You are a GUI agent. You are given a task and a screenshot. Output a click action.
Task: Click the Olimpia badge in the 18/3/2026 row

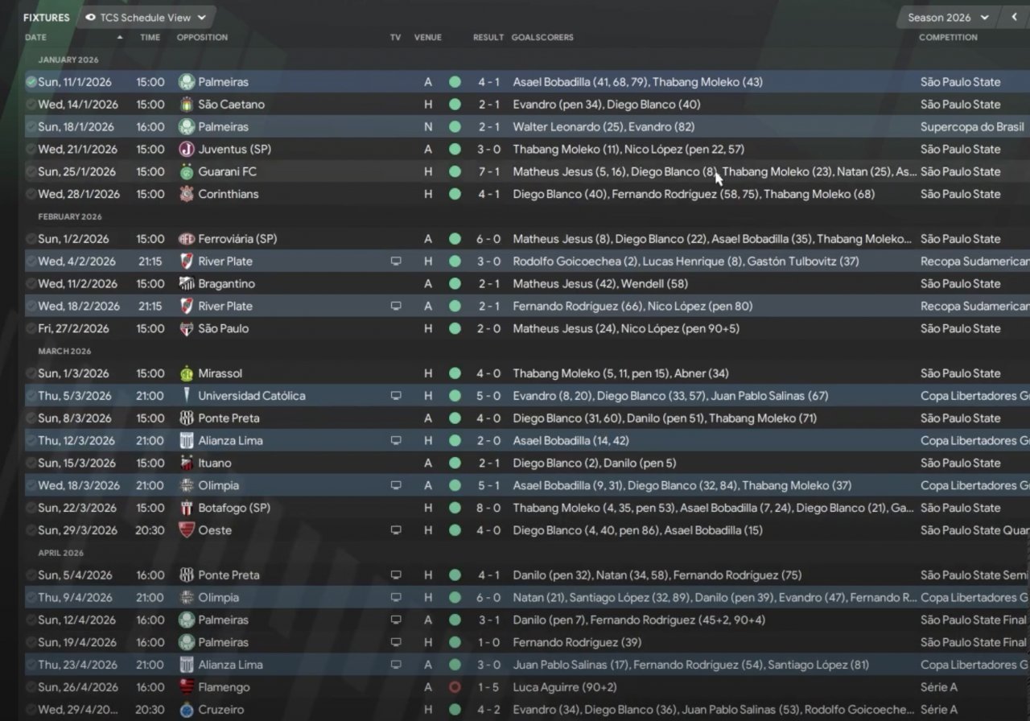tap(186, 486)
